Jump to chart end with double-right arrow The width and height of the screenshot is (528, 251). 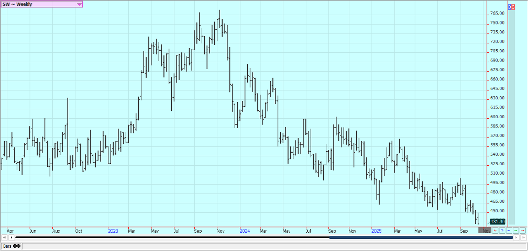pyautogui.click(x=523, y=237)
